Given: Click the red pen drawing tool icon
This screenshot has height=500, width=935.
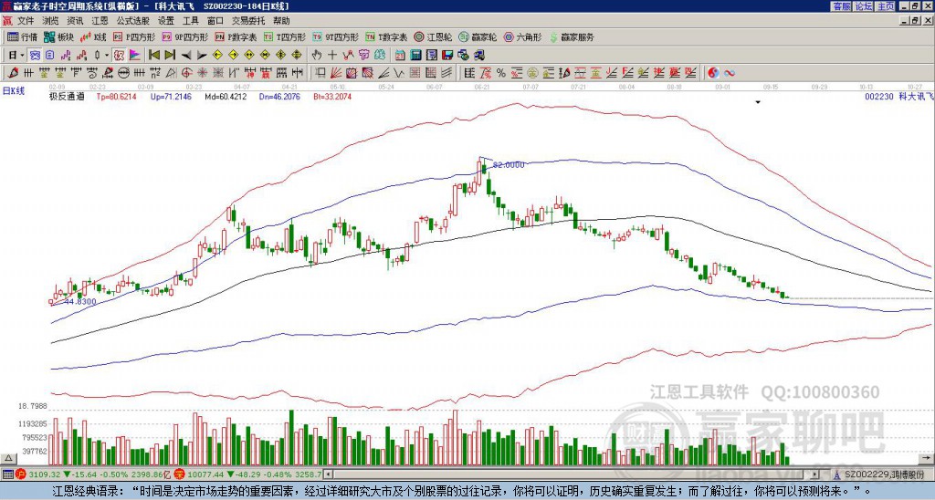Looking at the screenshot, I should (x=12, y=73).
